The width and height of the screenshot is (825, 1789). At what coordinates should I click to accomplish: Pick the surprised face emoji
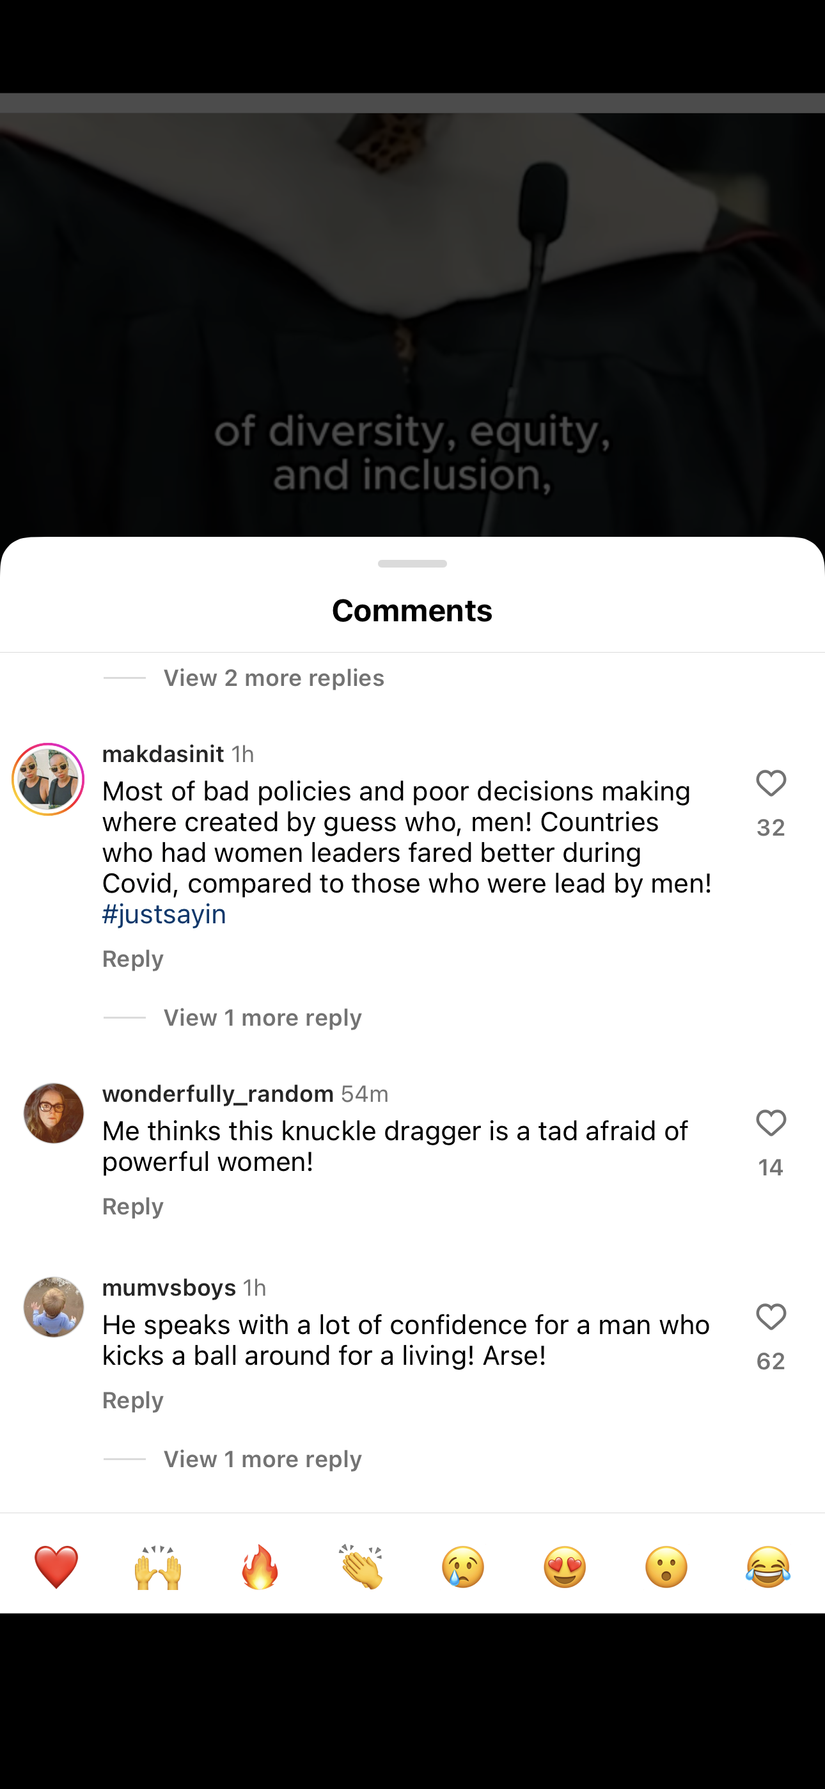[666, 1566]
